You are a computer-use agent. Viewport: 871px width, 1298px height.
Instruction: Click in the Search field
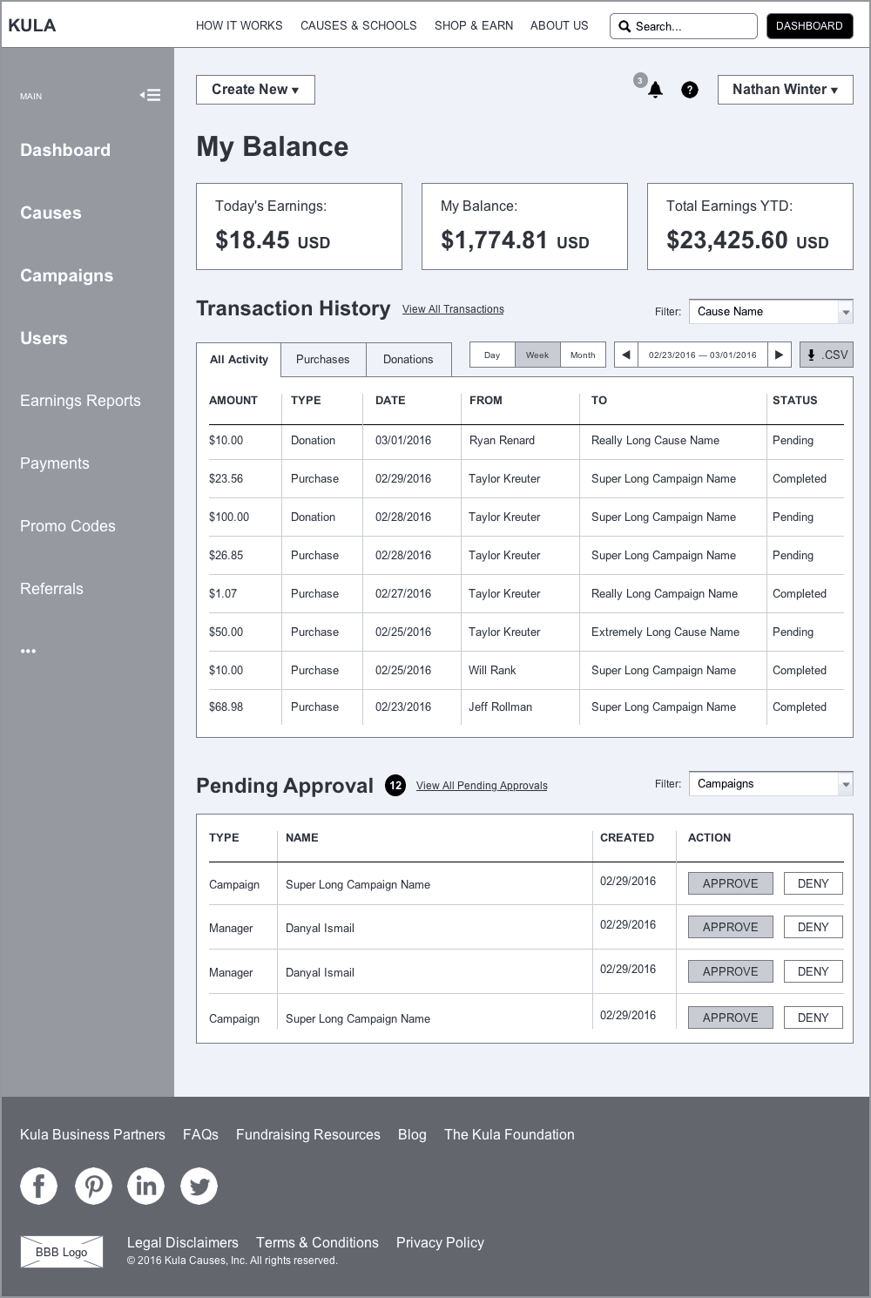[688, 26]
